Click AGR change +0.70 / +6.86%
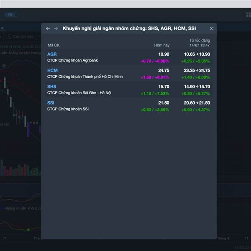 (155, 61)
